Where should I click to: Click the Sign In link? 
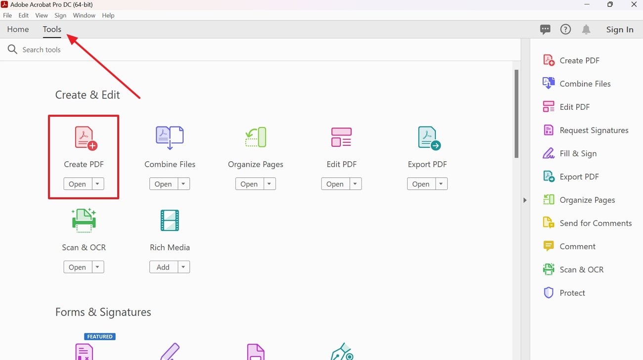pyautogui.click(x=620, y=30)
